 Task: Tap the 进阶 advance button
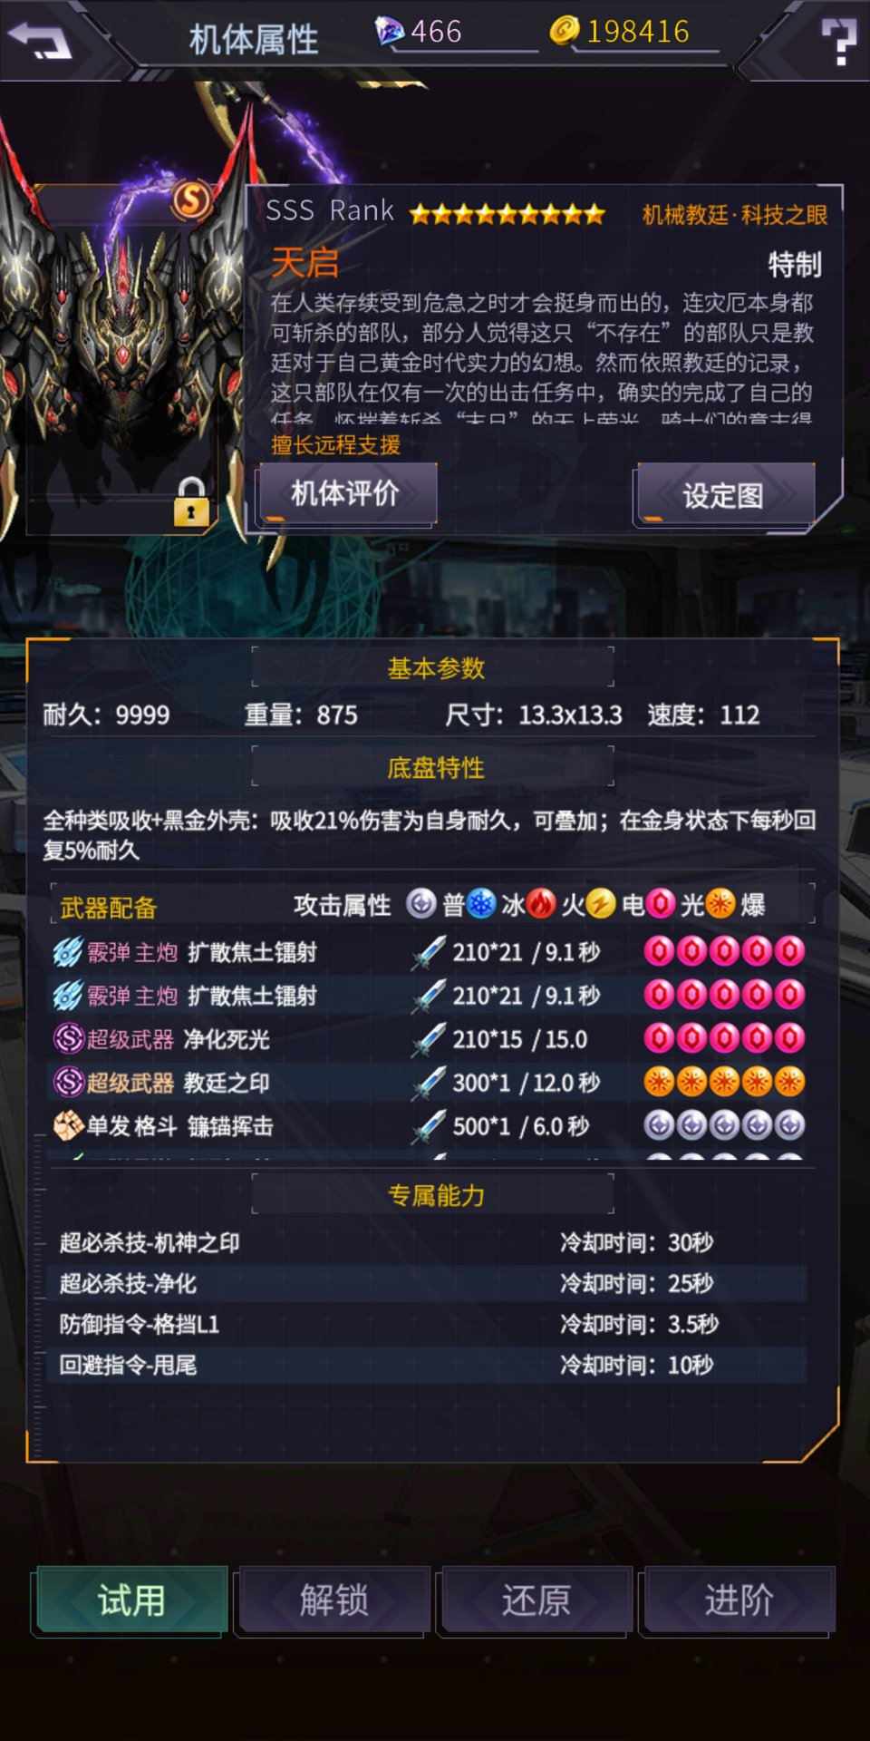(739, 1601)
